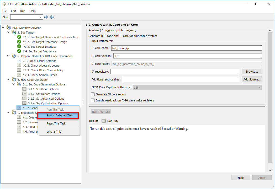Click the IP core name input field

187,48
